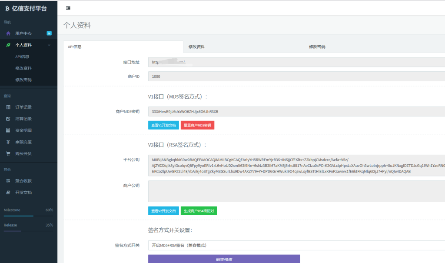Viewport: 445px width, 263px height.
Task: Click the calendar icon for 资金明细
Action: (8, 130)
